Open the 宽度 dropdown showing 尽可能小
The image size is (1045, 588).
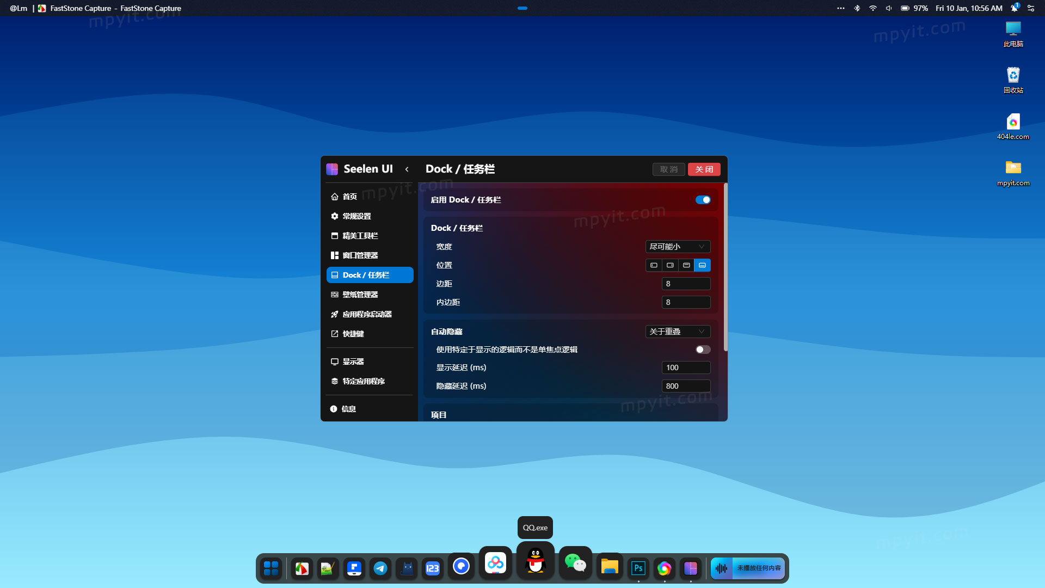(x=678, y=247)
